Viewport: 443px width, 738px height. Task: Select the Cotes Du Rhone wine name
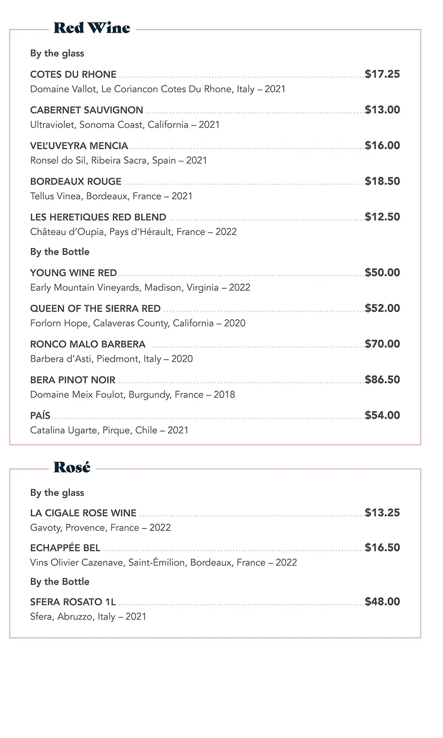pyautogui.click(x=73, y=75)
